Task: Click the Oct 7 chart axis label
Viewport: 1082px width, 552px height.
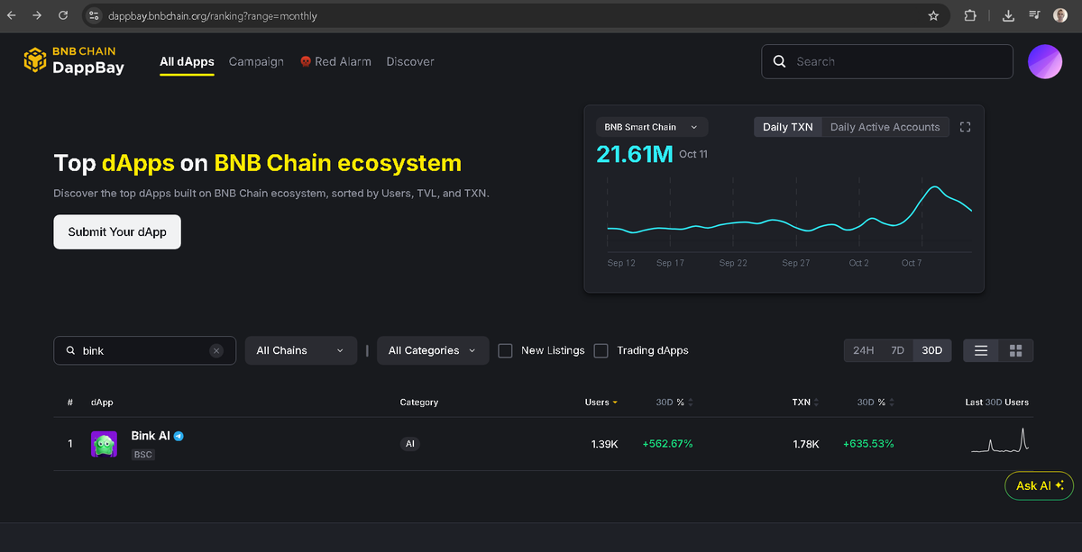Action: pyautogui.click(x=912, y=263)
